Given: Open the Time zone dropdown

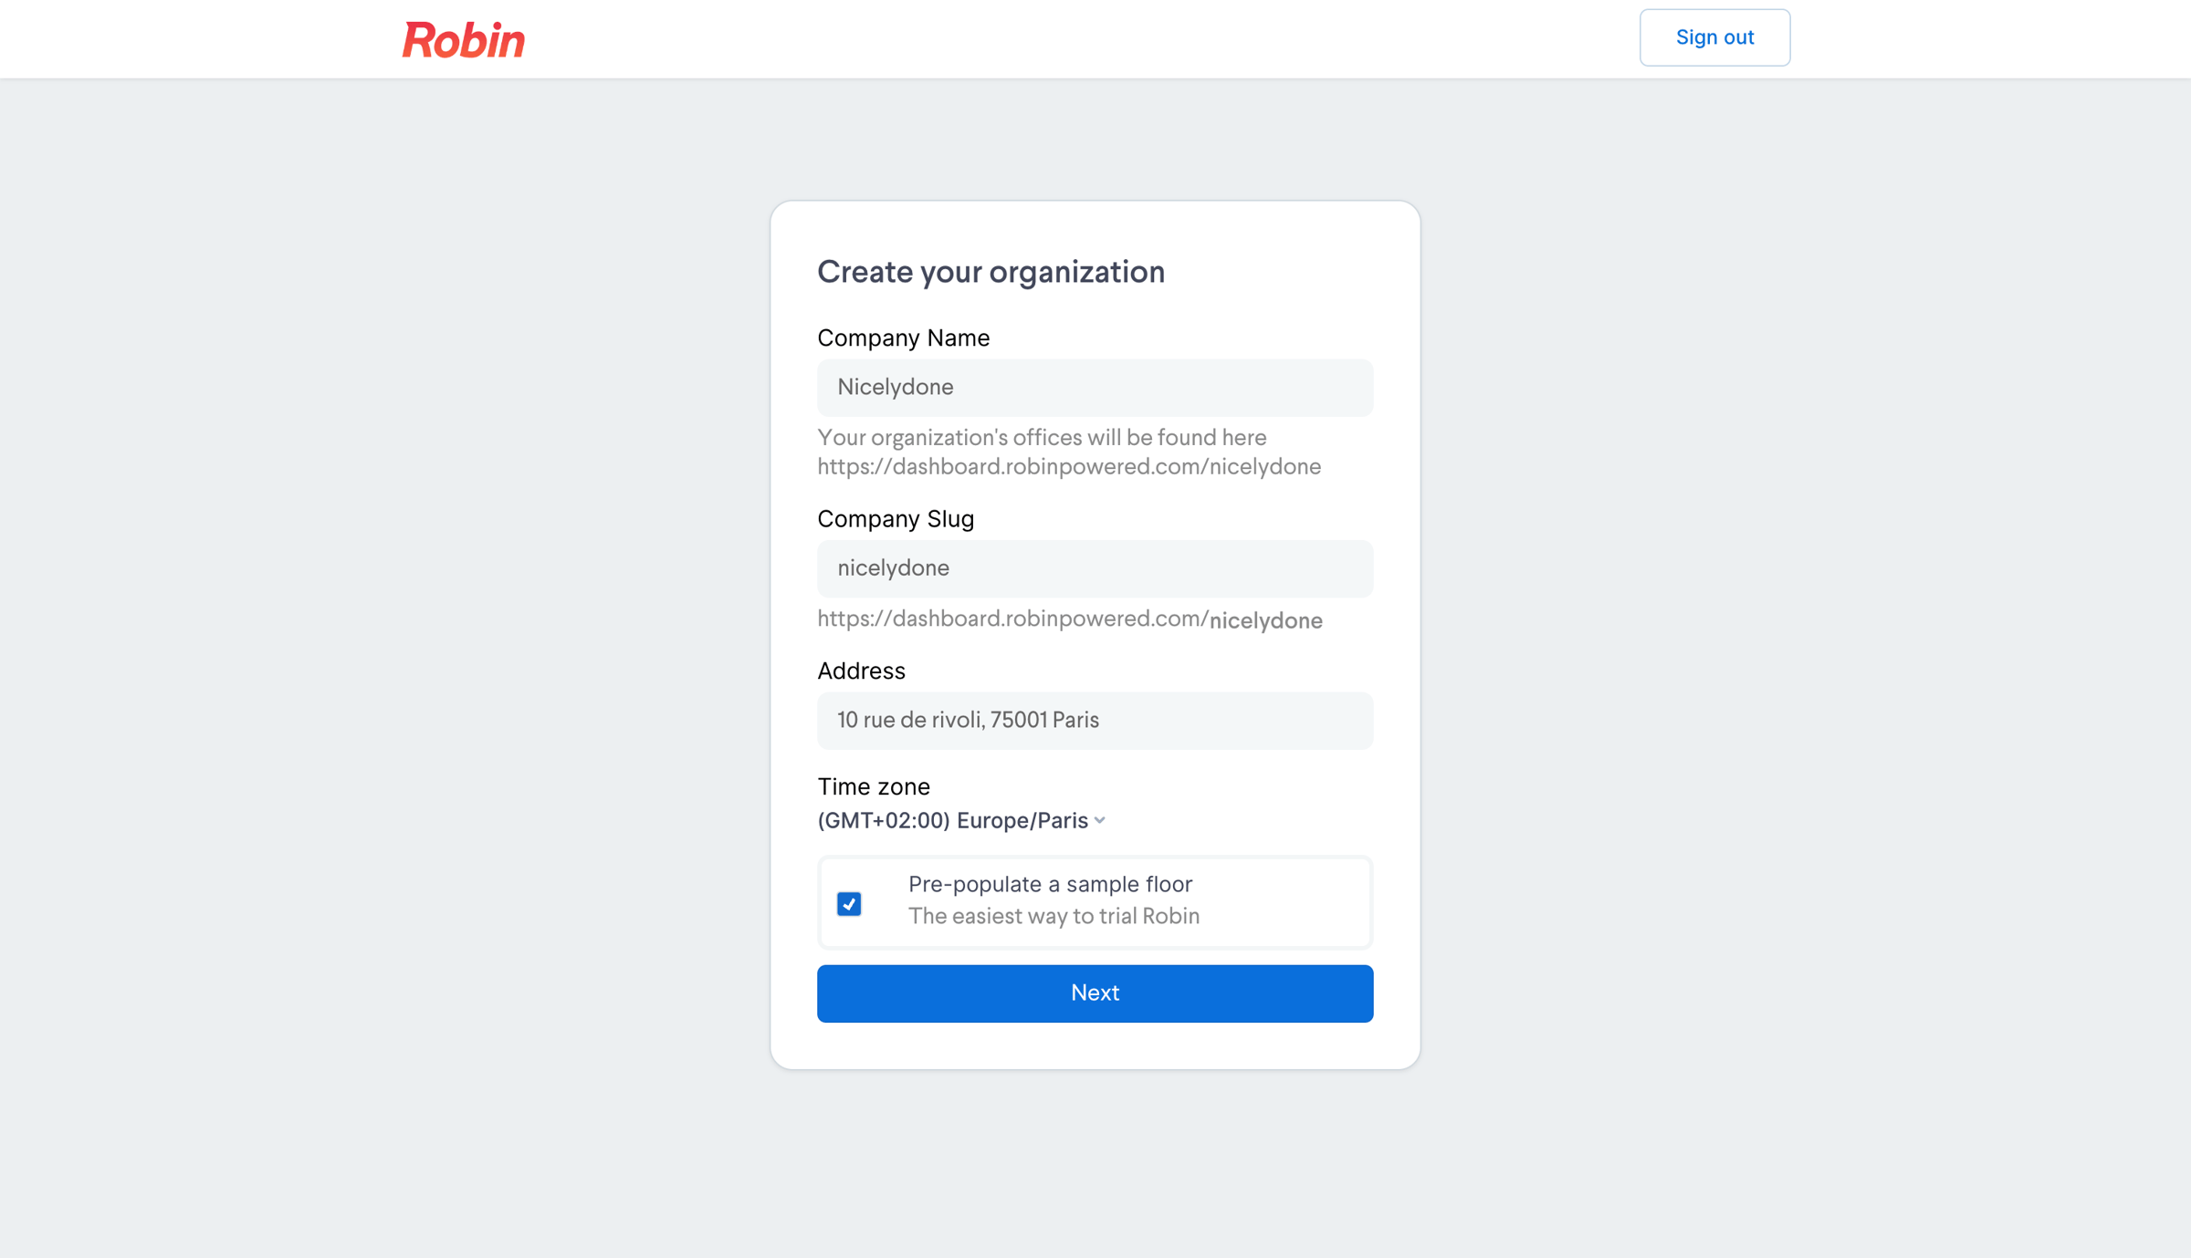Looking at the screenshot, I should (961, 821).
